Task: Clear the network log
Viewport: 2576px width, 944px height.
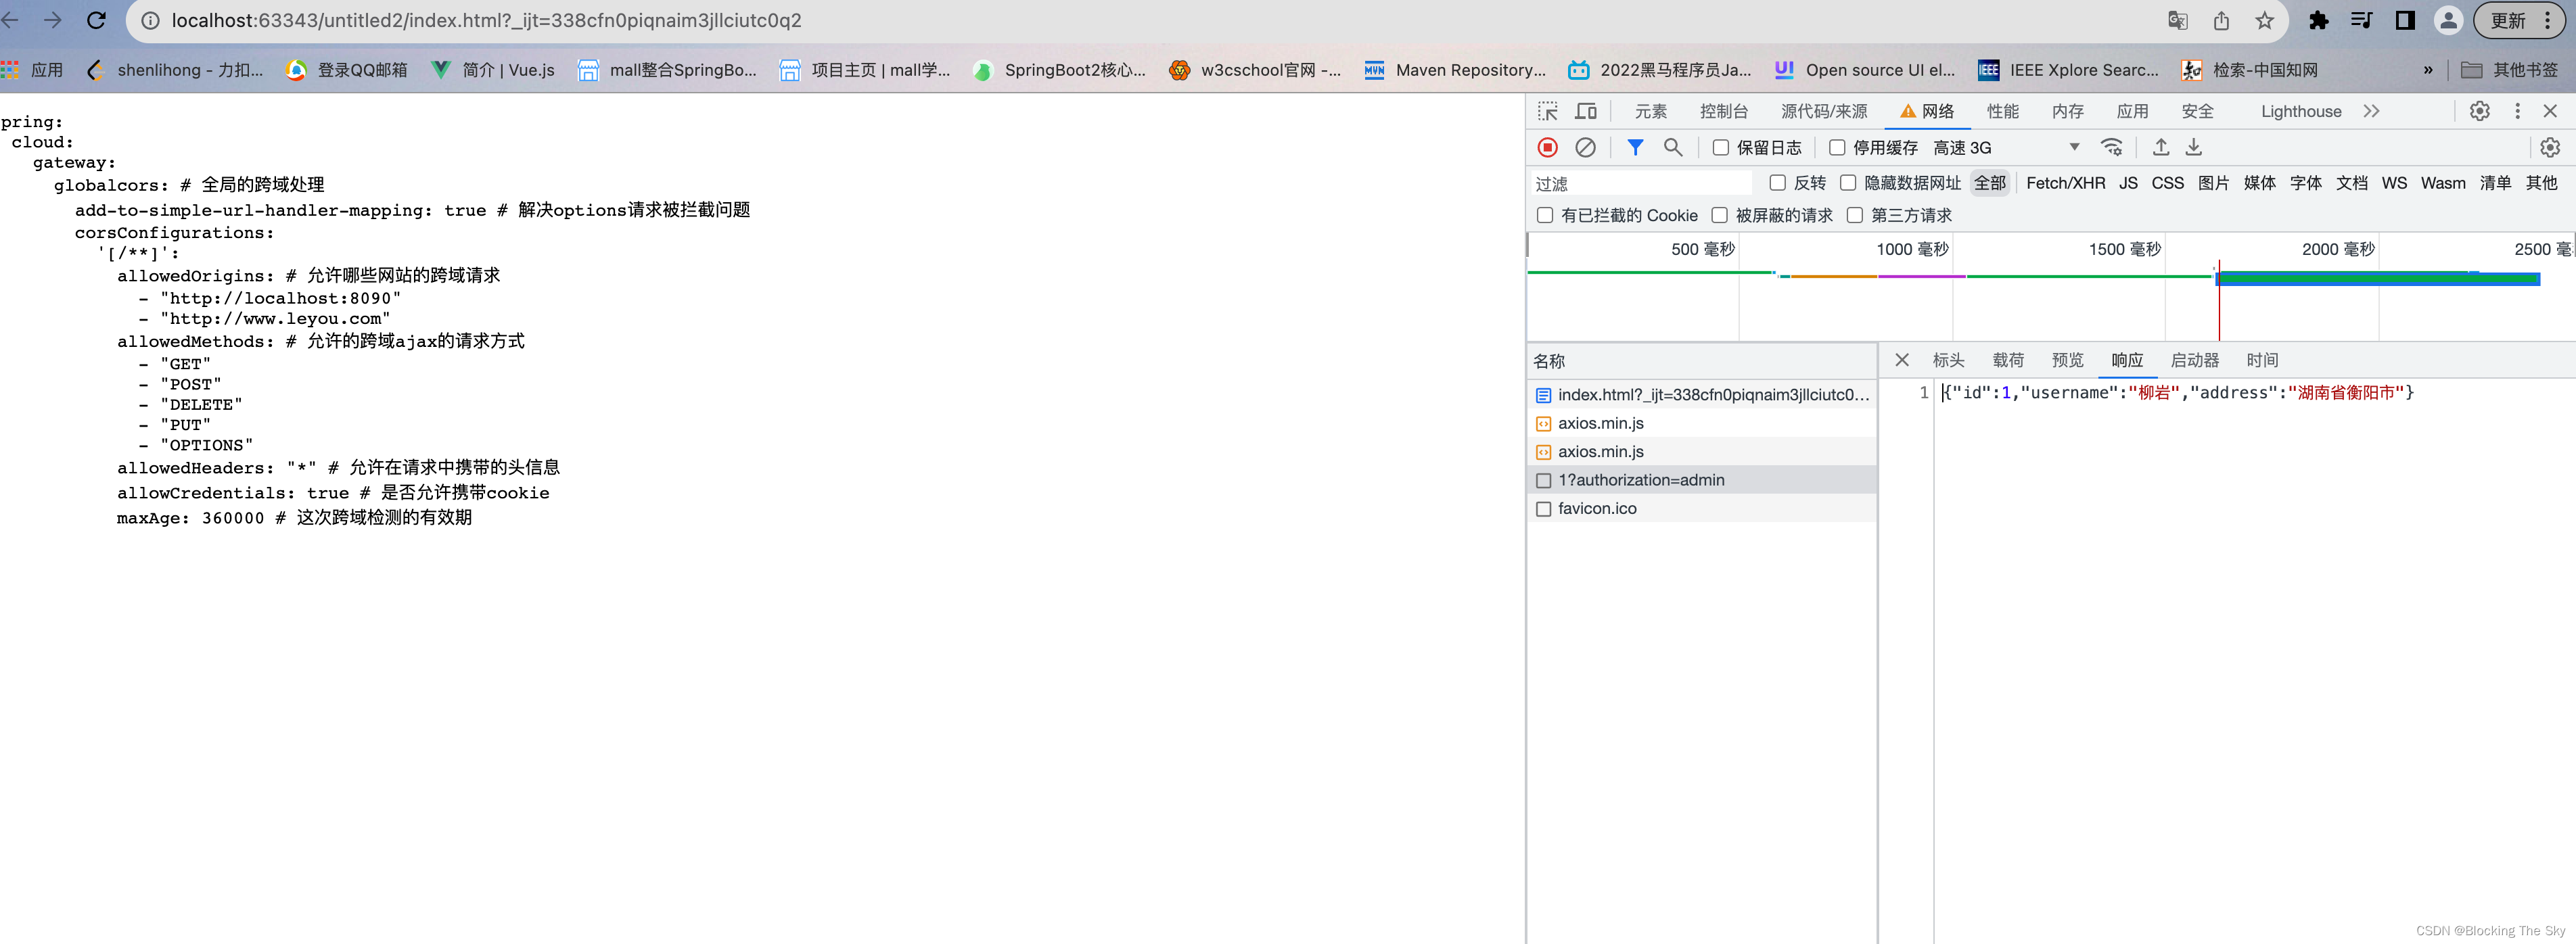Action: coord(1586,148)
